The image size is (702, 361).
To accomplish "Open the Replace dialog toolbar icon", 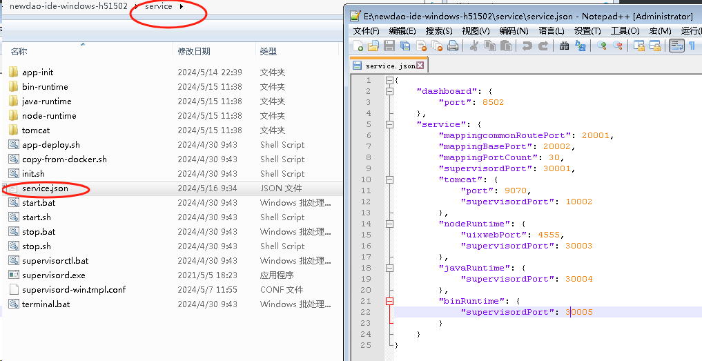I will (x=581, y=46).
